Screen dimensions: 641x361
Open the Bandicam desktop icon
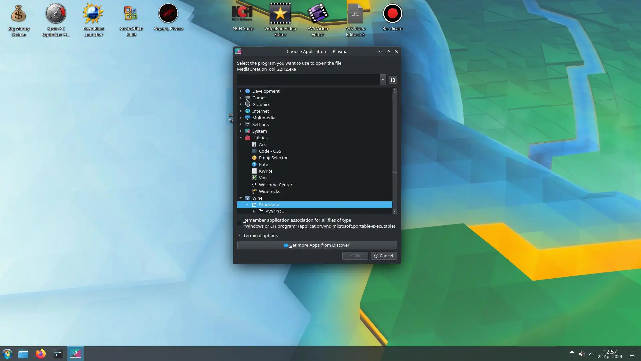click(x=392, y=14)
